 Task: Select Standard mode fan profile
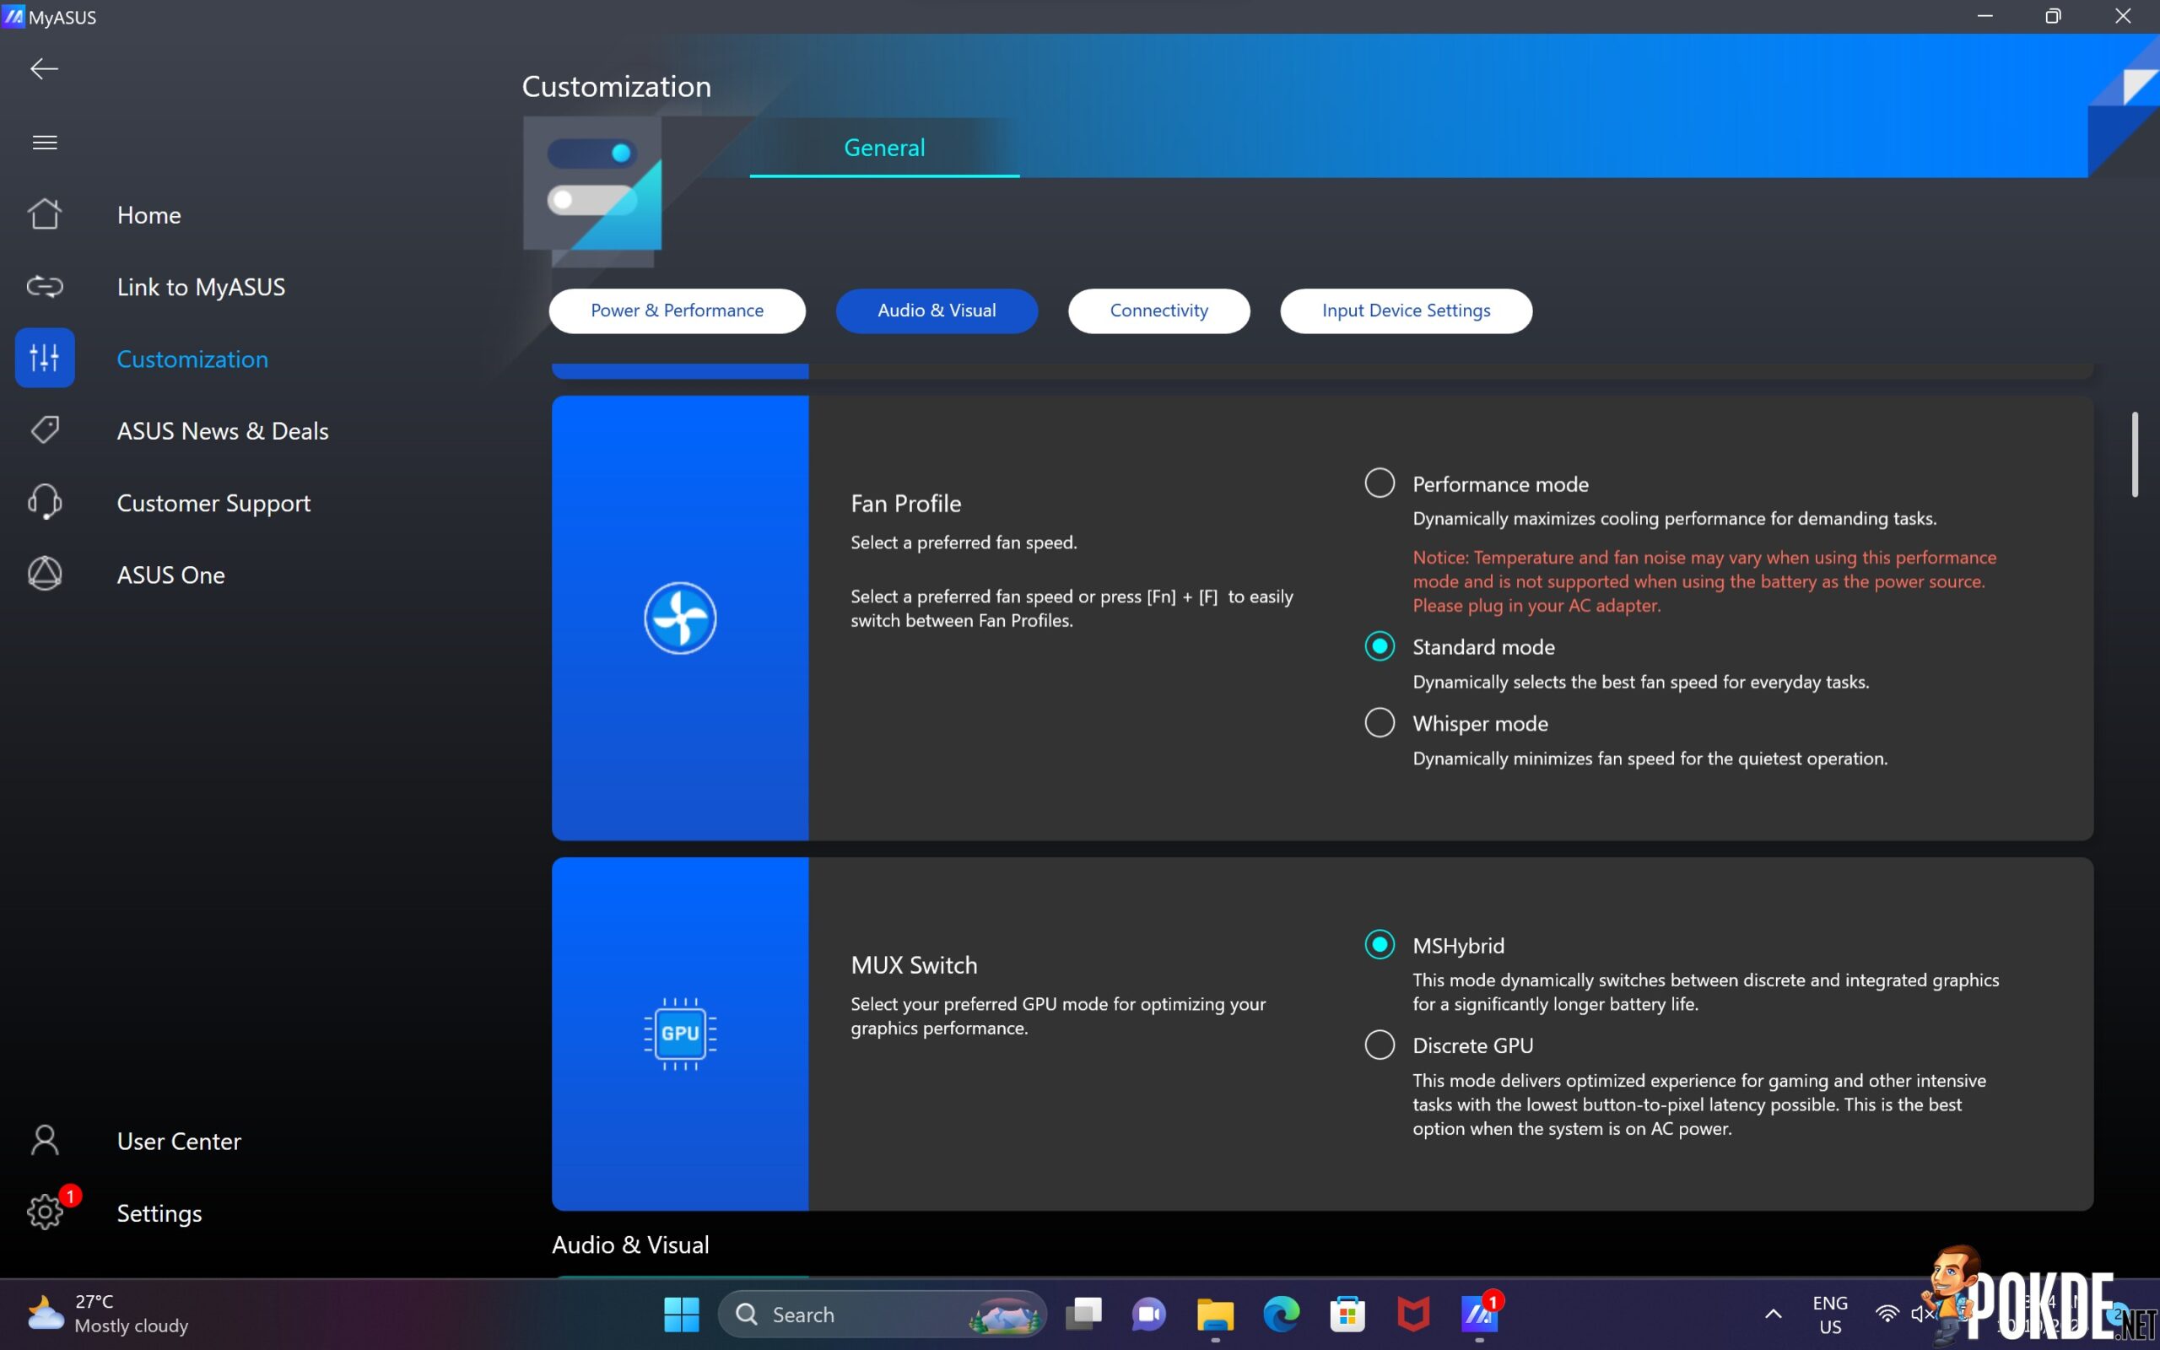[x=1380, y=646]
